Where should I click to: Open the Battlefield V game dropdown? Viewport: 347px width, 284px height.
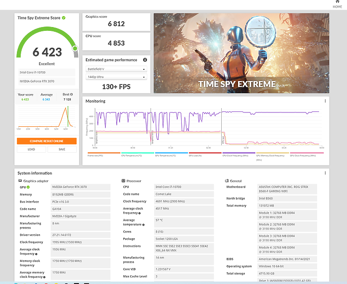coord(116,69)
